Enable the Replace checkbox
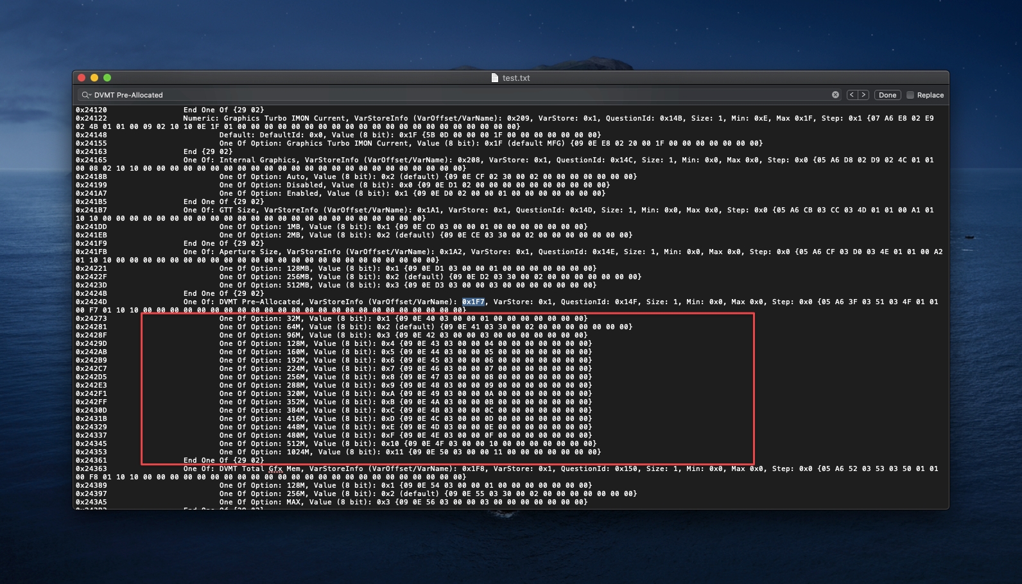The image size is (1022, 584). point(910,95)
